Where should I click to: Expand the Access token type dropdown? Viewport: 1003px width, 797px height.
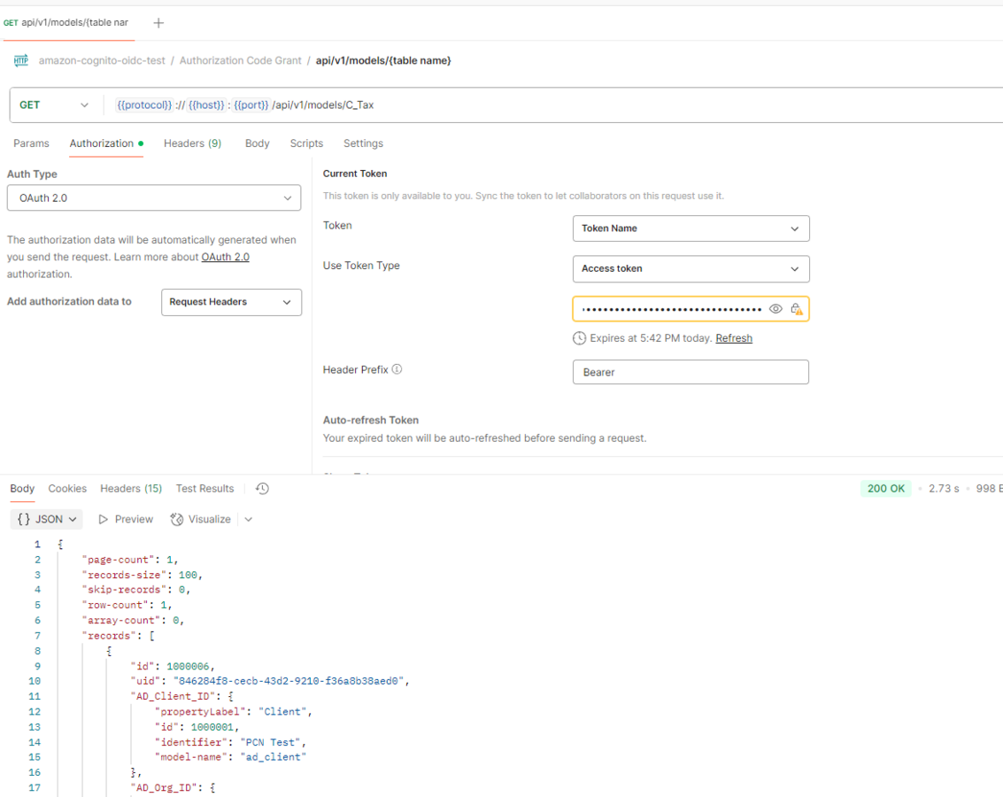point(691,268)
